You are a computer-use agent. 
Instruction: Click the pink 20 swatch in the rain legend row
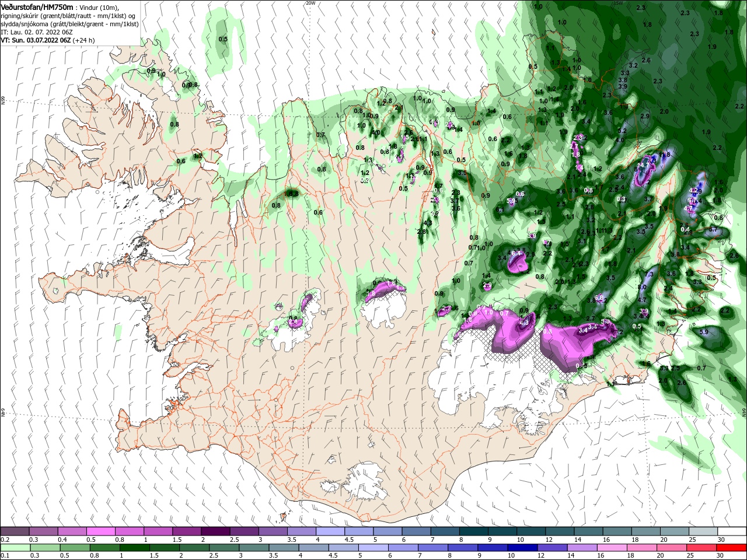click(672, 548)
